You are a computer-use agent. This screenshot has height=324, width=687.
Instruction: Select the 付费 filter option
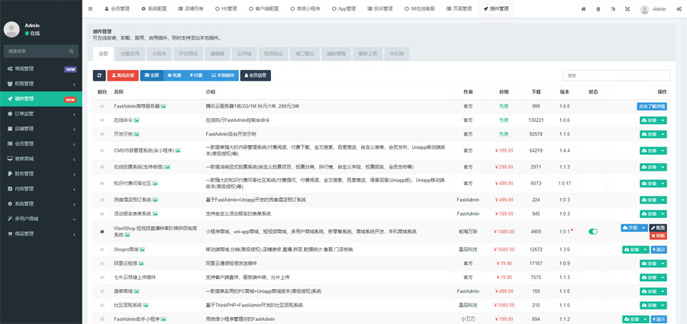point(196,75)
